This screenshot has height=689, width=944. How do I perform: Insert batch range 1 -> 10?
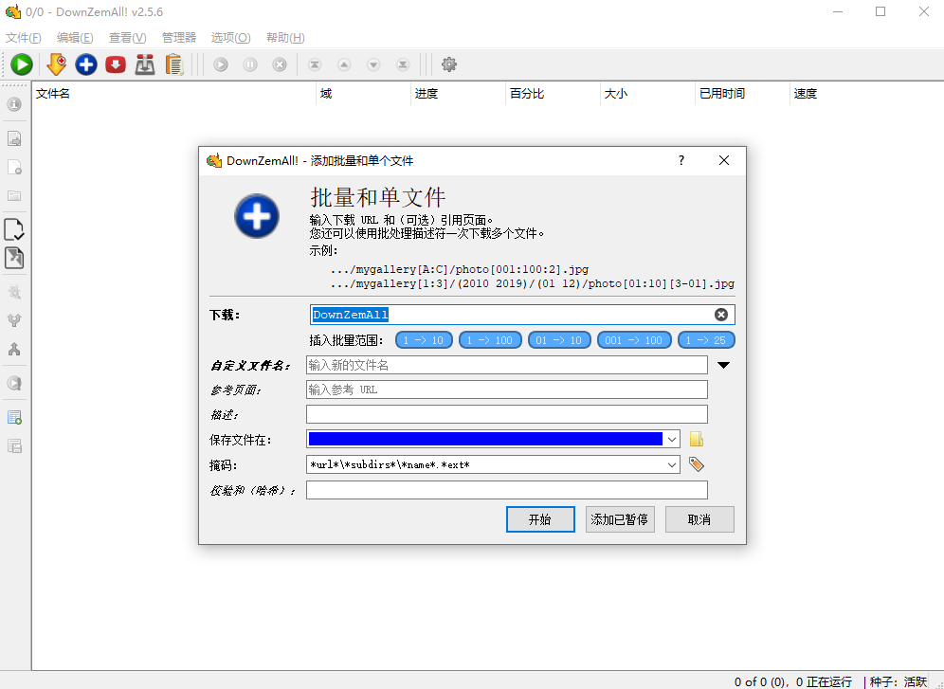click(x=424, y=340)
